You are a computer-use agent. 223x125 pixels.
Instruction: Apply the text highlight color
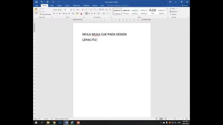(77, 14)
